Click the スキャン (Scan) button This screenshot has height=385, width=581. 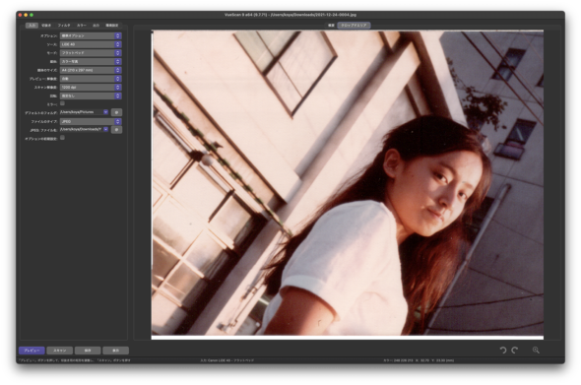pyautogui.click(x=60, y=351)
